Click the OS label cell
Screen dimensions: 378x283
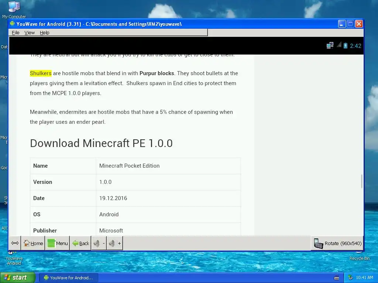(63, 214)
